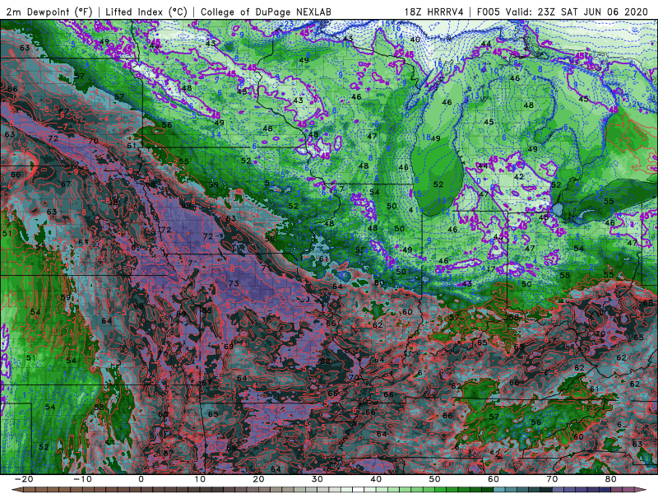Click the "18Z HRRRV4" model run label
This screenshot has width=658, height=494.
click(434, 12)
